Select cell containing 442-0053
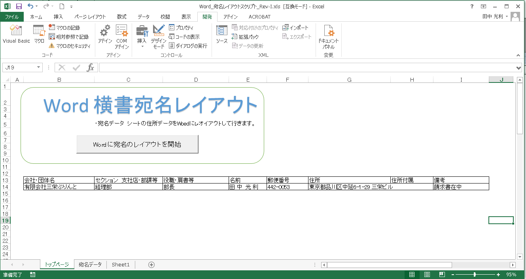The image size is (526, 279). [288, 187]
